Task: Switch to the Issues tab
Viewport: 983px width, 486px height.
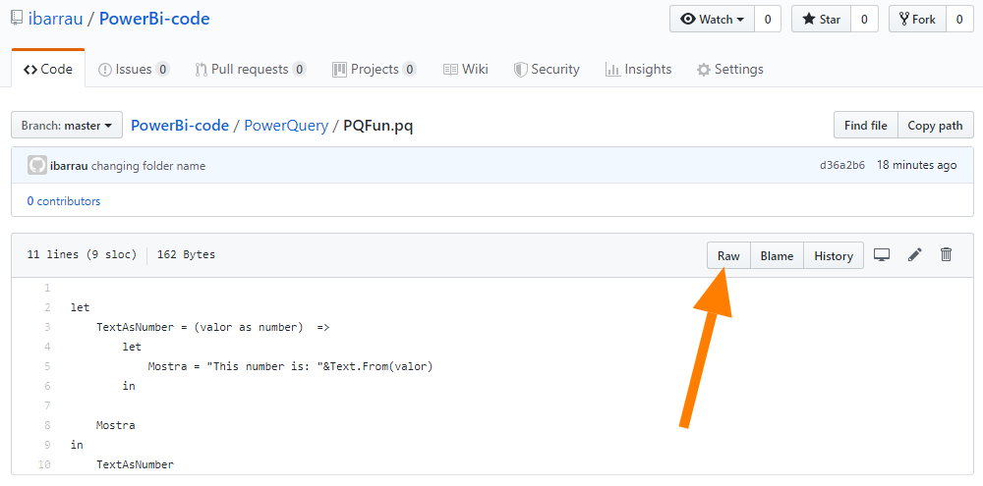Action: click(134, 69)
